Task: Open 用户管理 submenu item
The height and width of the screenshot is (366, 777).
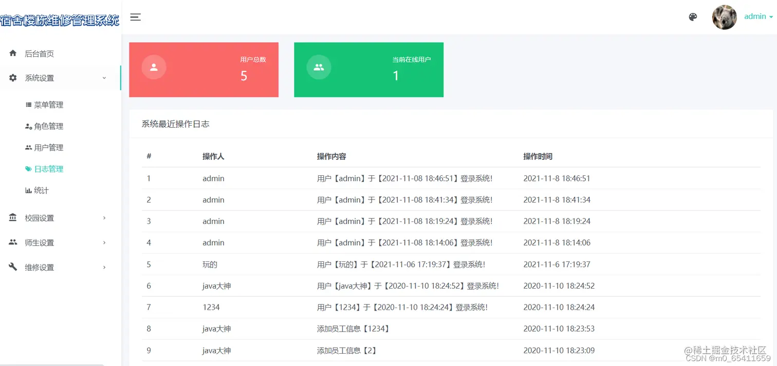Action: [x=49, y=148]
